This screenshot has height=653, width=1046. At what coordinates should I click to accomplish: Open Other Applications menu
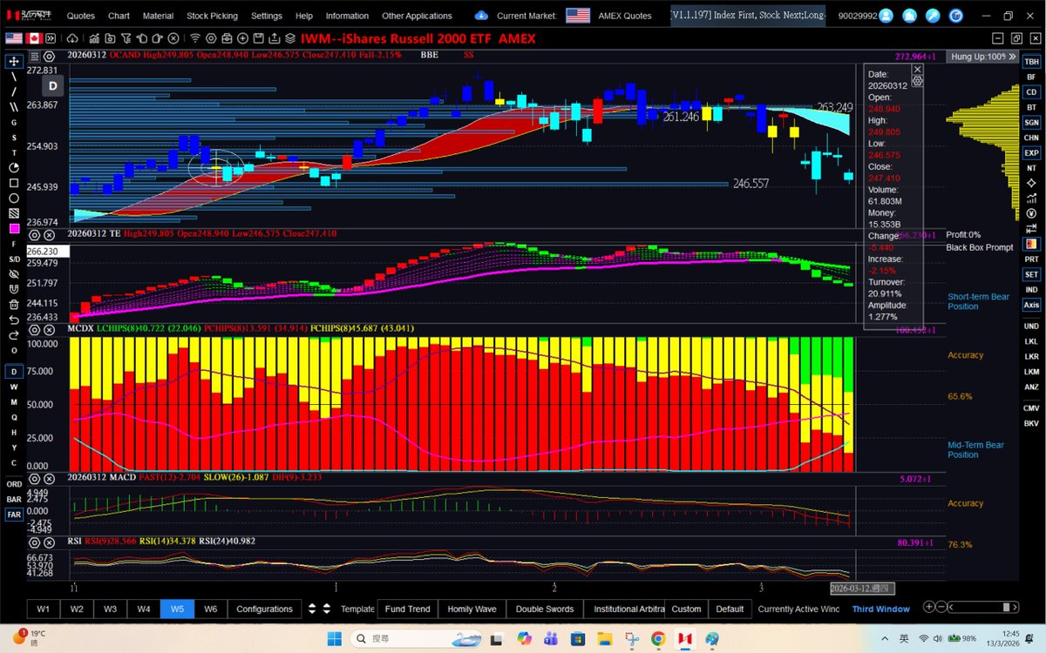pos(417,16)
